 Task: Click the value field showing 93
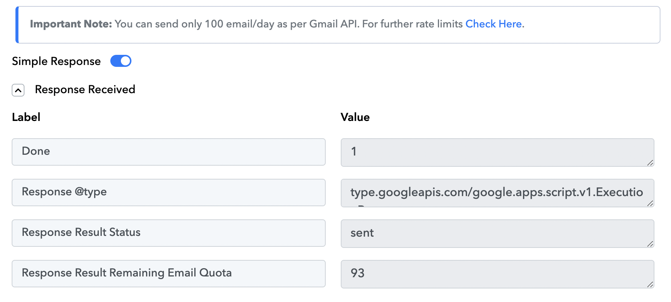tap(497, 274)
